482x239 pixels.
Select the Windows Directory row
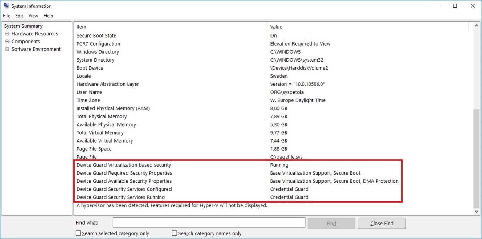[x=271, y=52]
